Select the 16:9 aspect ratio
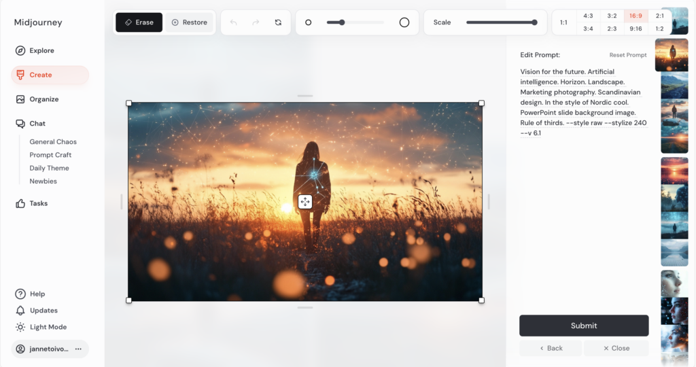The height and width of the screenshot is (367, 696). 636,16
